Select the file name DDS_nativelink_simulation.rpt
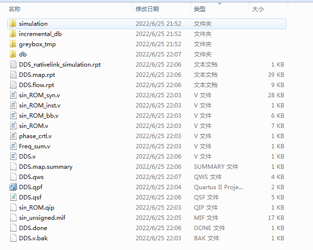This screenshot has height=250, width=313. [x=60, y=65]
